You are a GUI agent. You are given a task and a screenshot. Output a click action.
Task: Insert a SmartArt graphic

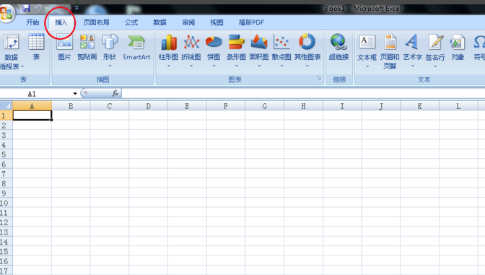tap(136, 43)
